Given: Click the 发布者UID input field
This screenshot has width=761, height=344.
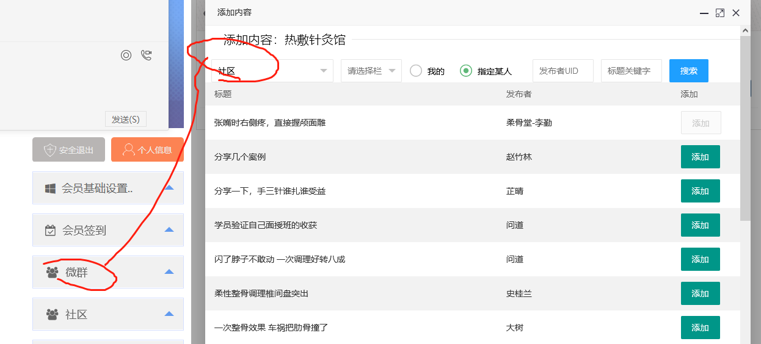Looking at the screenshot, I should pyautogui.click(x=563, y=71).
